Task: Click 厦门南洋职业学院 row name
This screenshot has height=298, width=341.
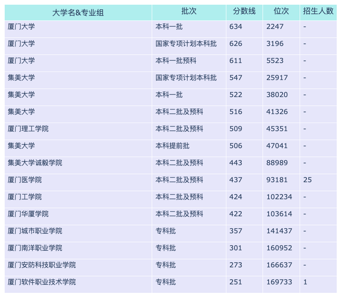Action: coord(35,248)
